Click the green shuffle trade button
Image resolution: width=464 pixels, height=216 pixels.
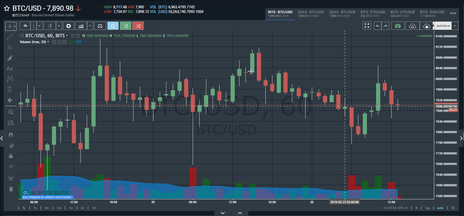point(125,26)
